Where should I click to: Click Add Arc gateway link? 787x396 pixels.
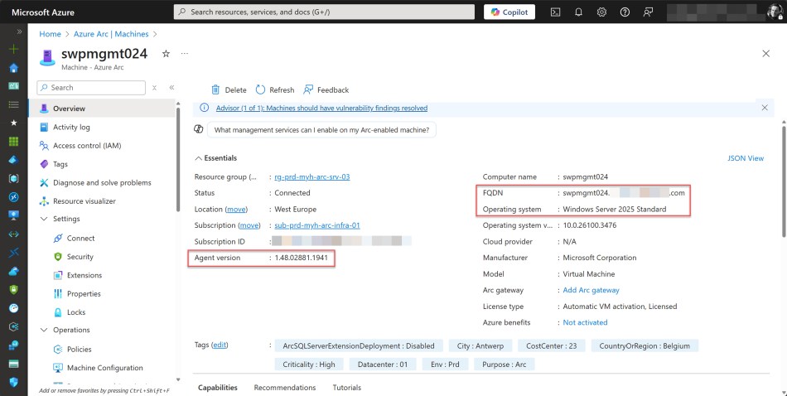point(591,290)
